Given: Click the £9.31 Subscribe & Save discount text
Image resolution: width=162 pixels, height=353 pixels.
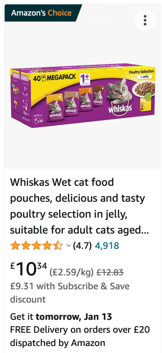Looking at the screenshot, I should 70,293.
